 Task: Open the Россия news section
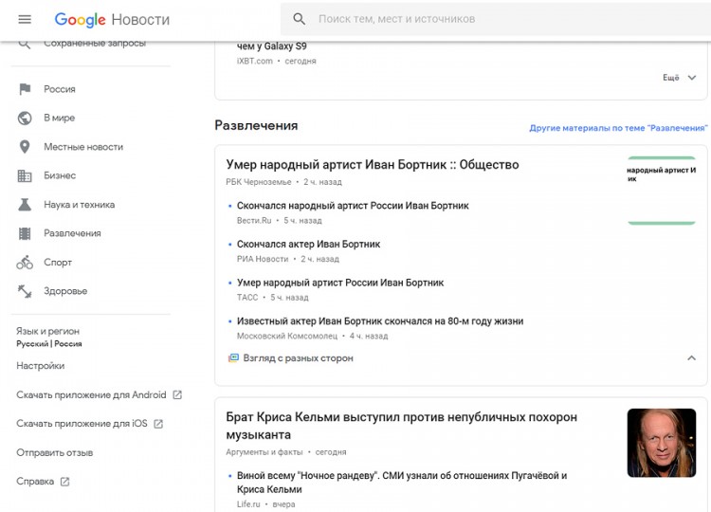pos(60,89)
